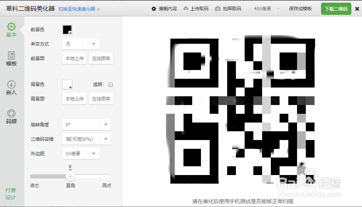Click the 液态 label under the slider
The image size is (362, 207).
[35, 185]
